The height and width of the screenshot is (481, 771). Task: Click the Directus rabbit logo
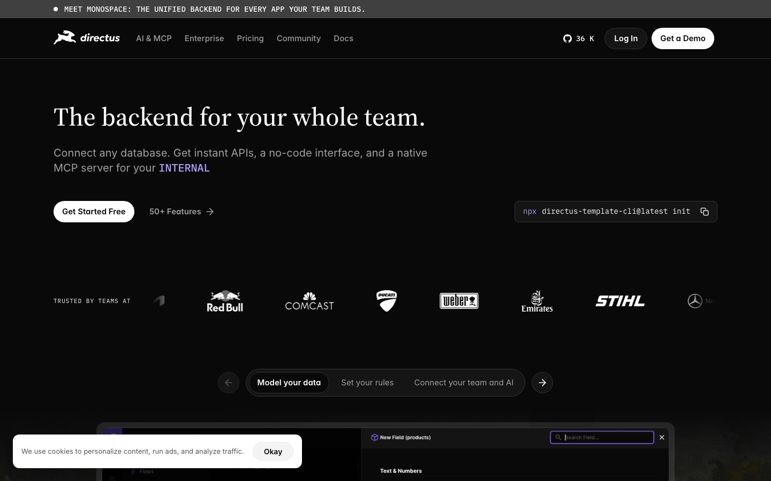coord(87,38)
